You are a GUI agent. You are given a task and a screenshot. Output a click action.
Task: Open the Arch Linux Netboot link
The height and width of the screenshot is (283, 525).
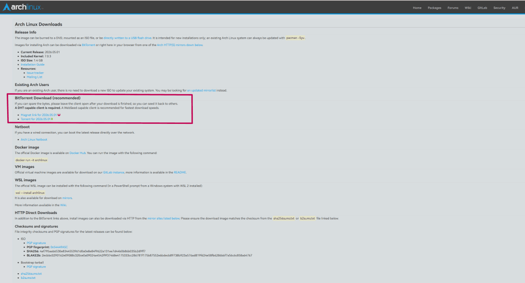click(x=34, y=140)
